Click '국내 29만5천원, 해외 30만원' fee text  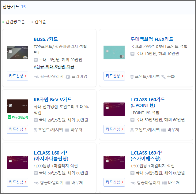63,120
